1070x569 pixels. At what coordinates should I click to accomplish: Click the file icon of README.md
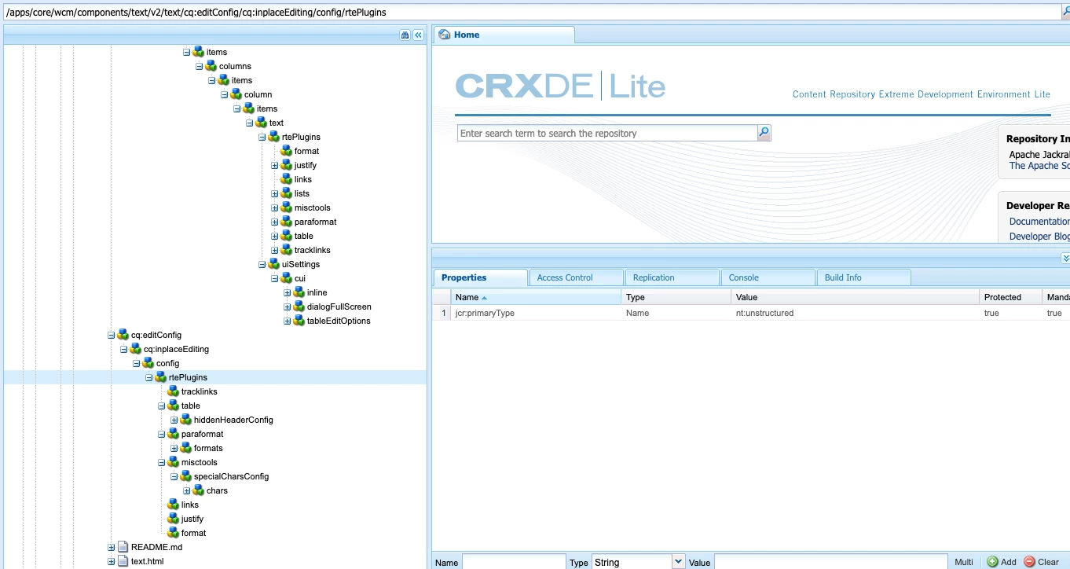(x=123, y=547)
